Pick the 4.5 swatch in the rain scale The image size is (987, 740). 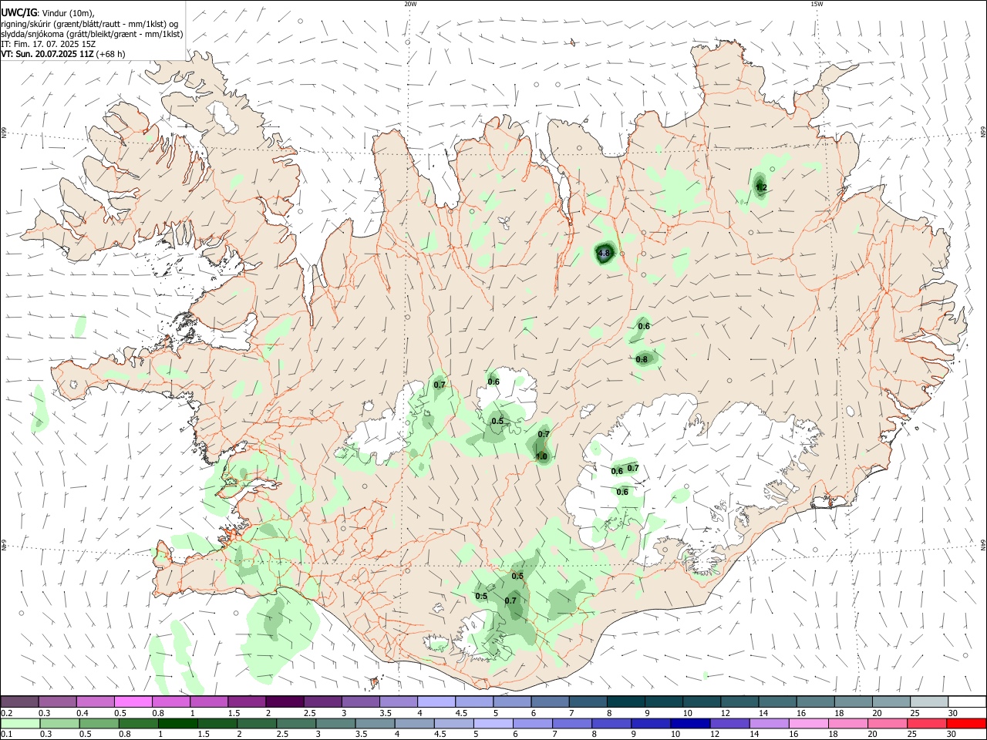(x=453, y=723)
